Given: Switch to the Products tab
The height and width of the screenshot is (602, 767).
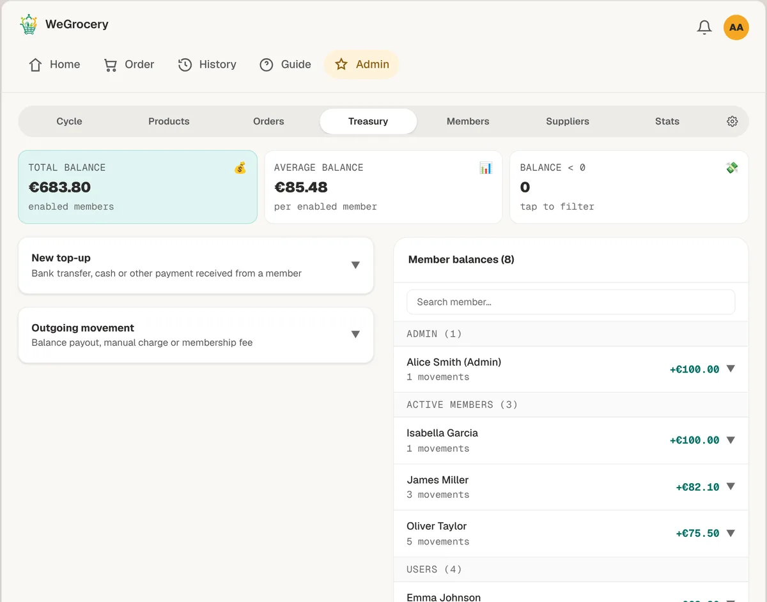Looking at the screenshot, I should [x=169, y=121].
